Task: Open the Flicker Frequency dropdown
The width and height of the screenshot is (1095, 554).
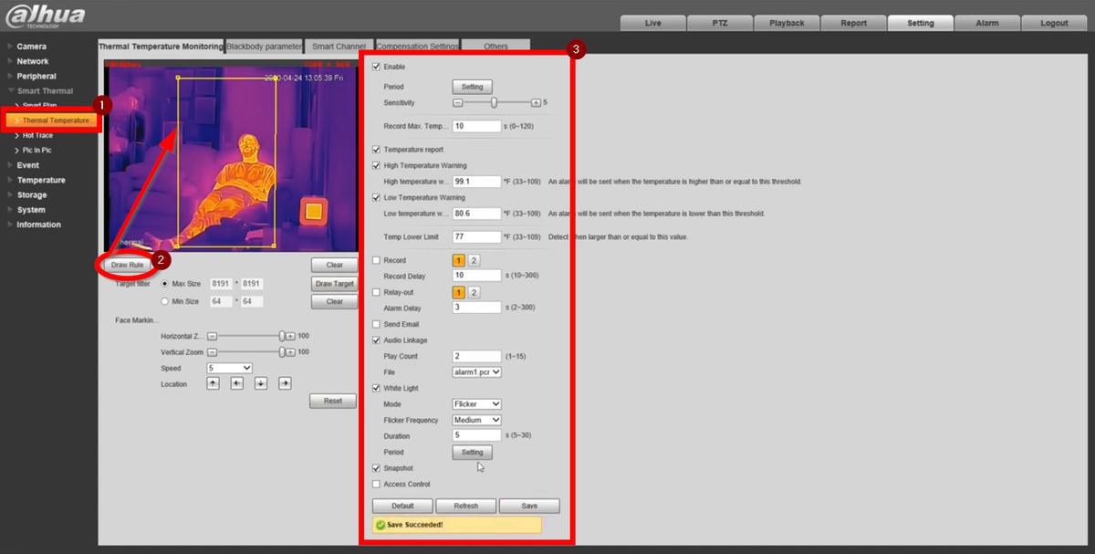Action: point(477,420)
